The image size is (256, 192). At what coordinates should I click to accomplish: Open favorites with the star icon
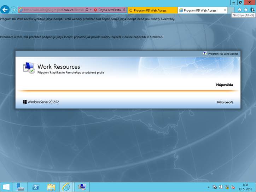(x=246, y=10)
